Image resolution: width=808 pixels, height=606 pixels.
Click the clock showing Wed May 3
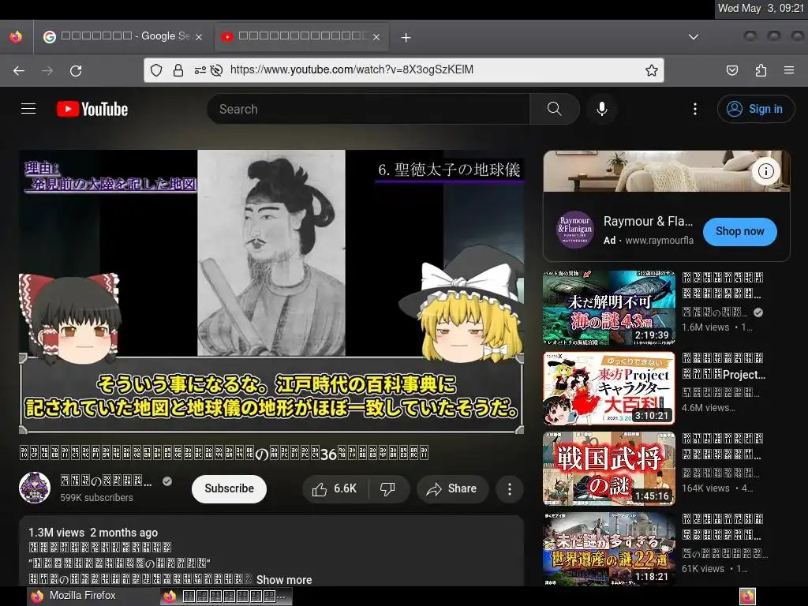click(761, 8)
